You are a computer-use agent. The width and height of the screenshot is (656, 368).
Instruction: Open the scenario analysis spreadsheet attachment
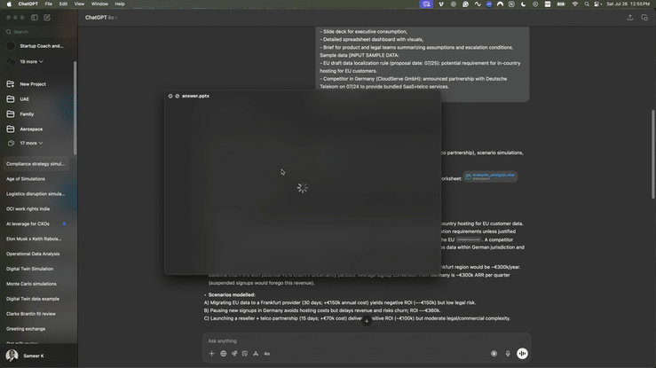(490, 176)
